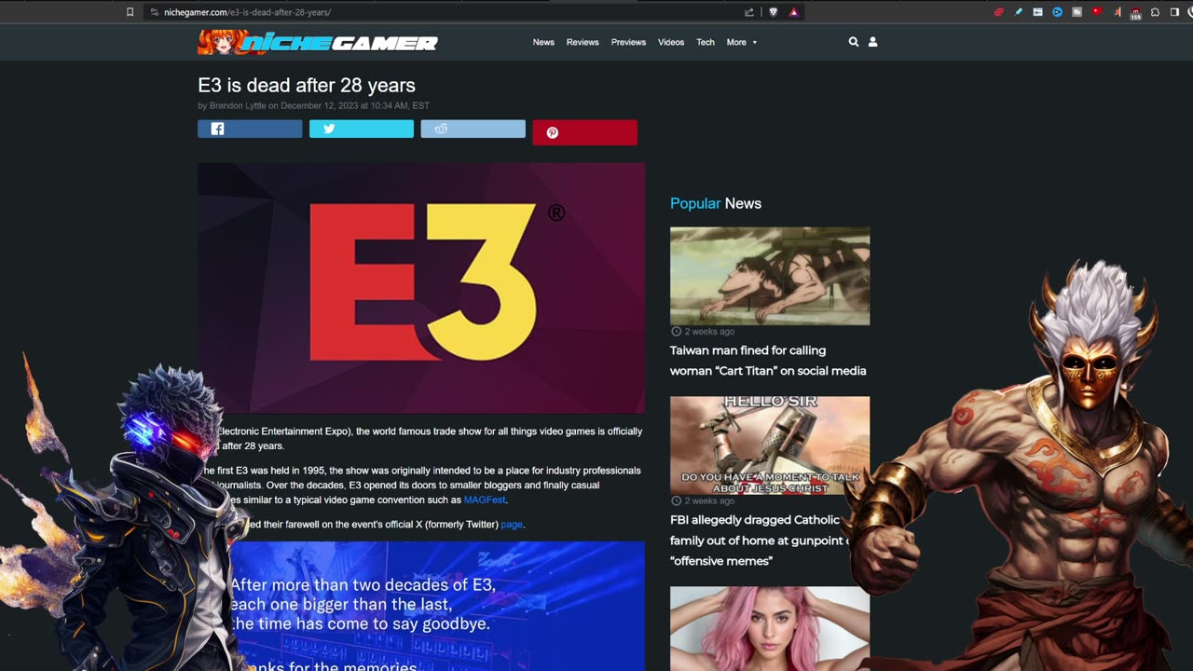Screen dimensions: 1193x671
Task: Open Brave Shields lion icon
Action: 773,12
